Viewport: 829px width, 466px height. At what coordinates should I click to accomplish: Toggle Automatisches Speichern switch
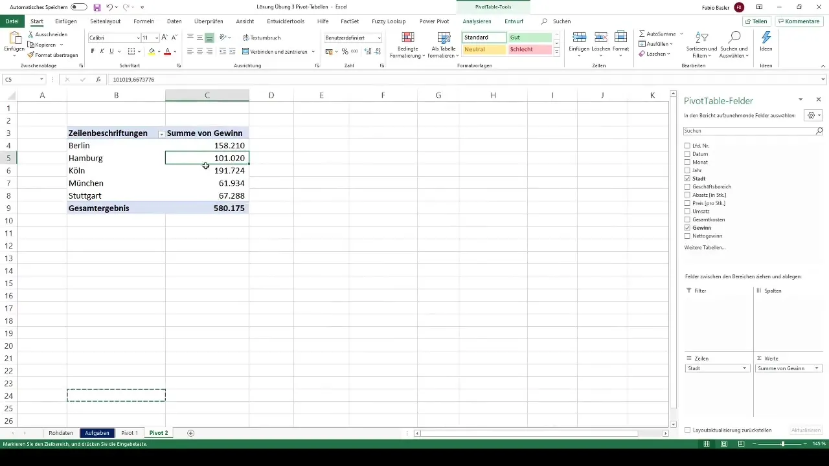click(79, 7)
